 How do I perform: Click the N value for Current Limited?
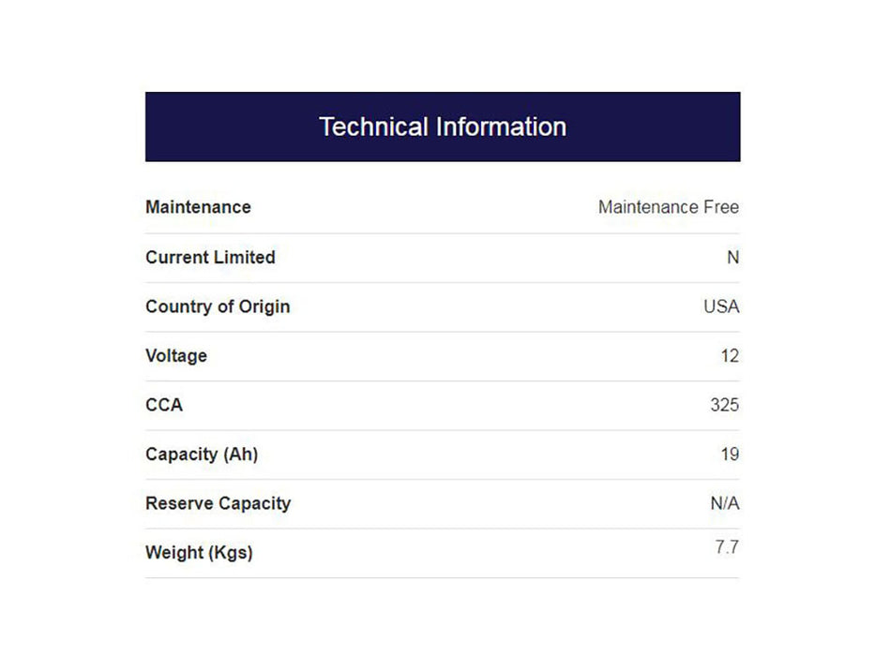pyautogui.click(x=732, y=257)
